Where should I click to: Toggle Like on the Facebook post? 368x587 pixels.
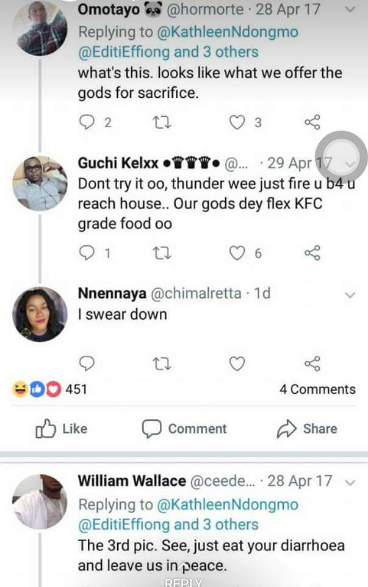coord(61,429)
